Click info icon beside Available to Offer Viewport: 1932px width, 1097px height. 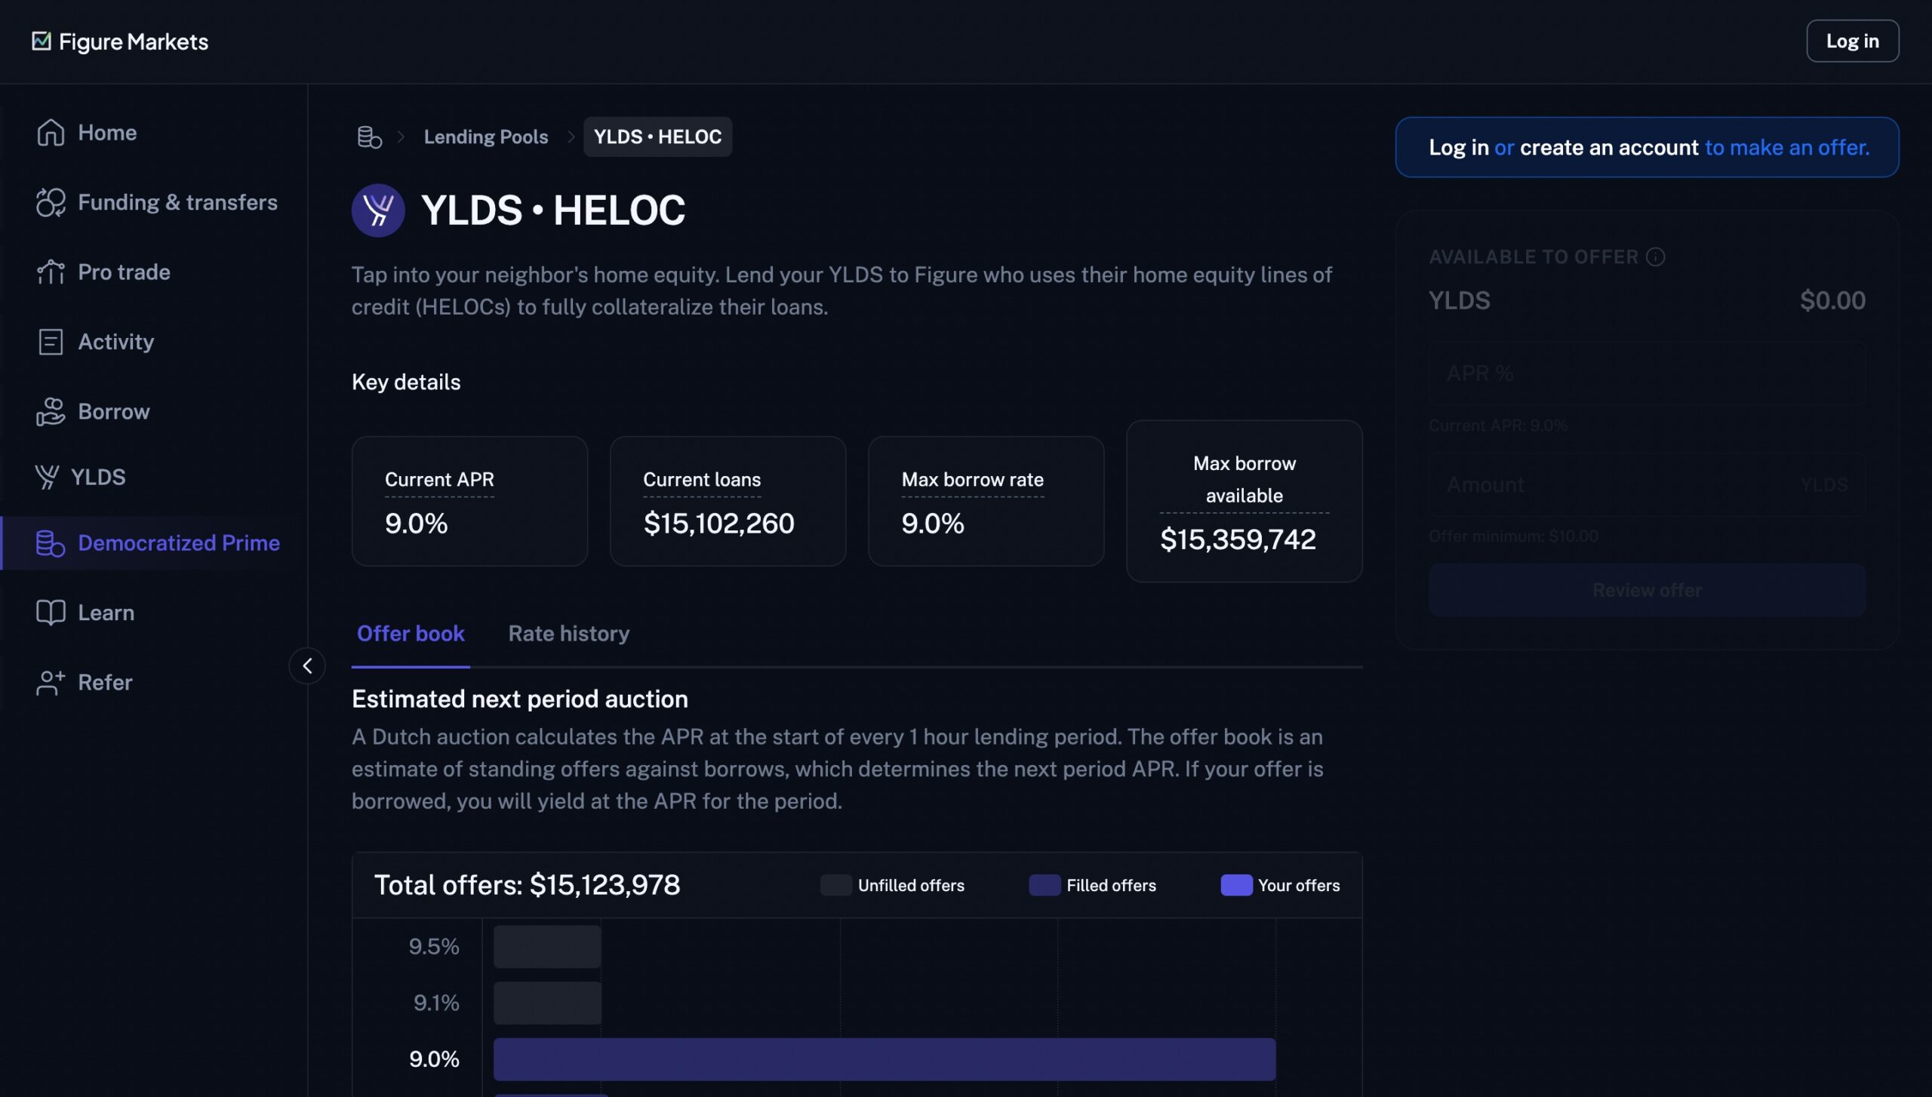pos(1655,257)
